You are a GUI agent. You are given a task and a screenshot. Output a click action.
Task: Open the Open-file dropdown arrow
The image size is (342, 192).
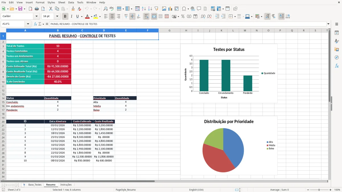click(x=16, y=9)
